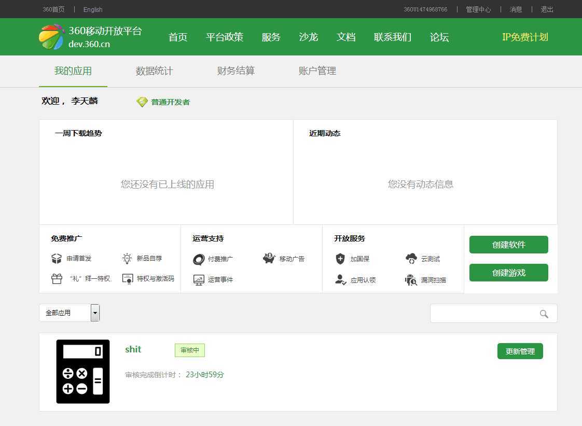Click the gift icon beside “礼”拜一特权
Screen dimensions: 582x426
point(57,278)
